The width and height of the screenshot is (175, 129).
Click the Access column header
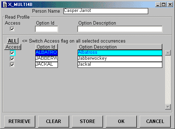click(13, 47)
